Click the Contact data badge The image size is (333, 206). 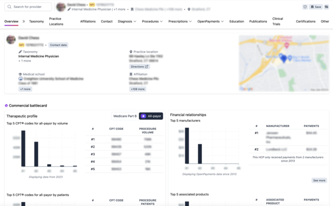click(x=58, y=45)
